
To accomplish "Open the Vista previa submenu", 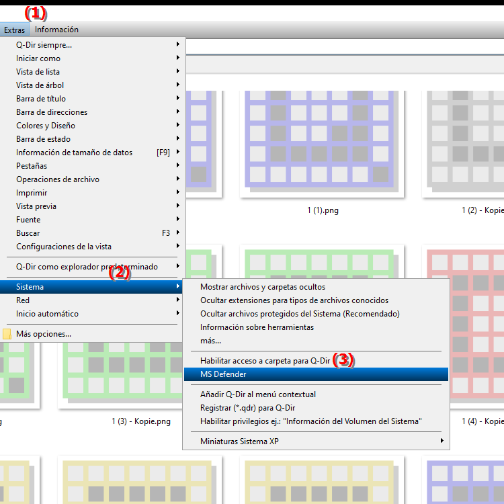I will pos(93,206).
